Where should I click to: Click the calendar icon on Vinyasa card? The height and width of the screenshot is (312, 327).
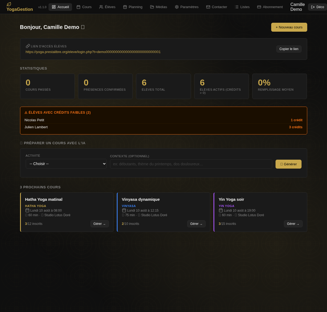[124, 210]
